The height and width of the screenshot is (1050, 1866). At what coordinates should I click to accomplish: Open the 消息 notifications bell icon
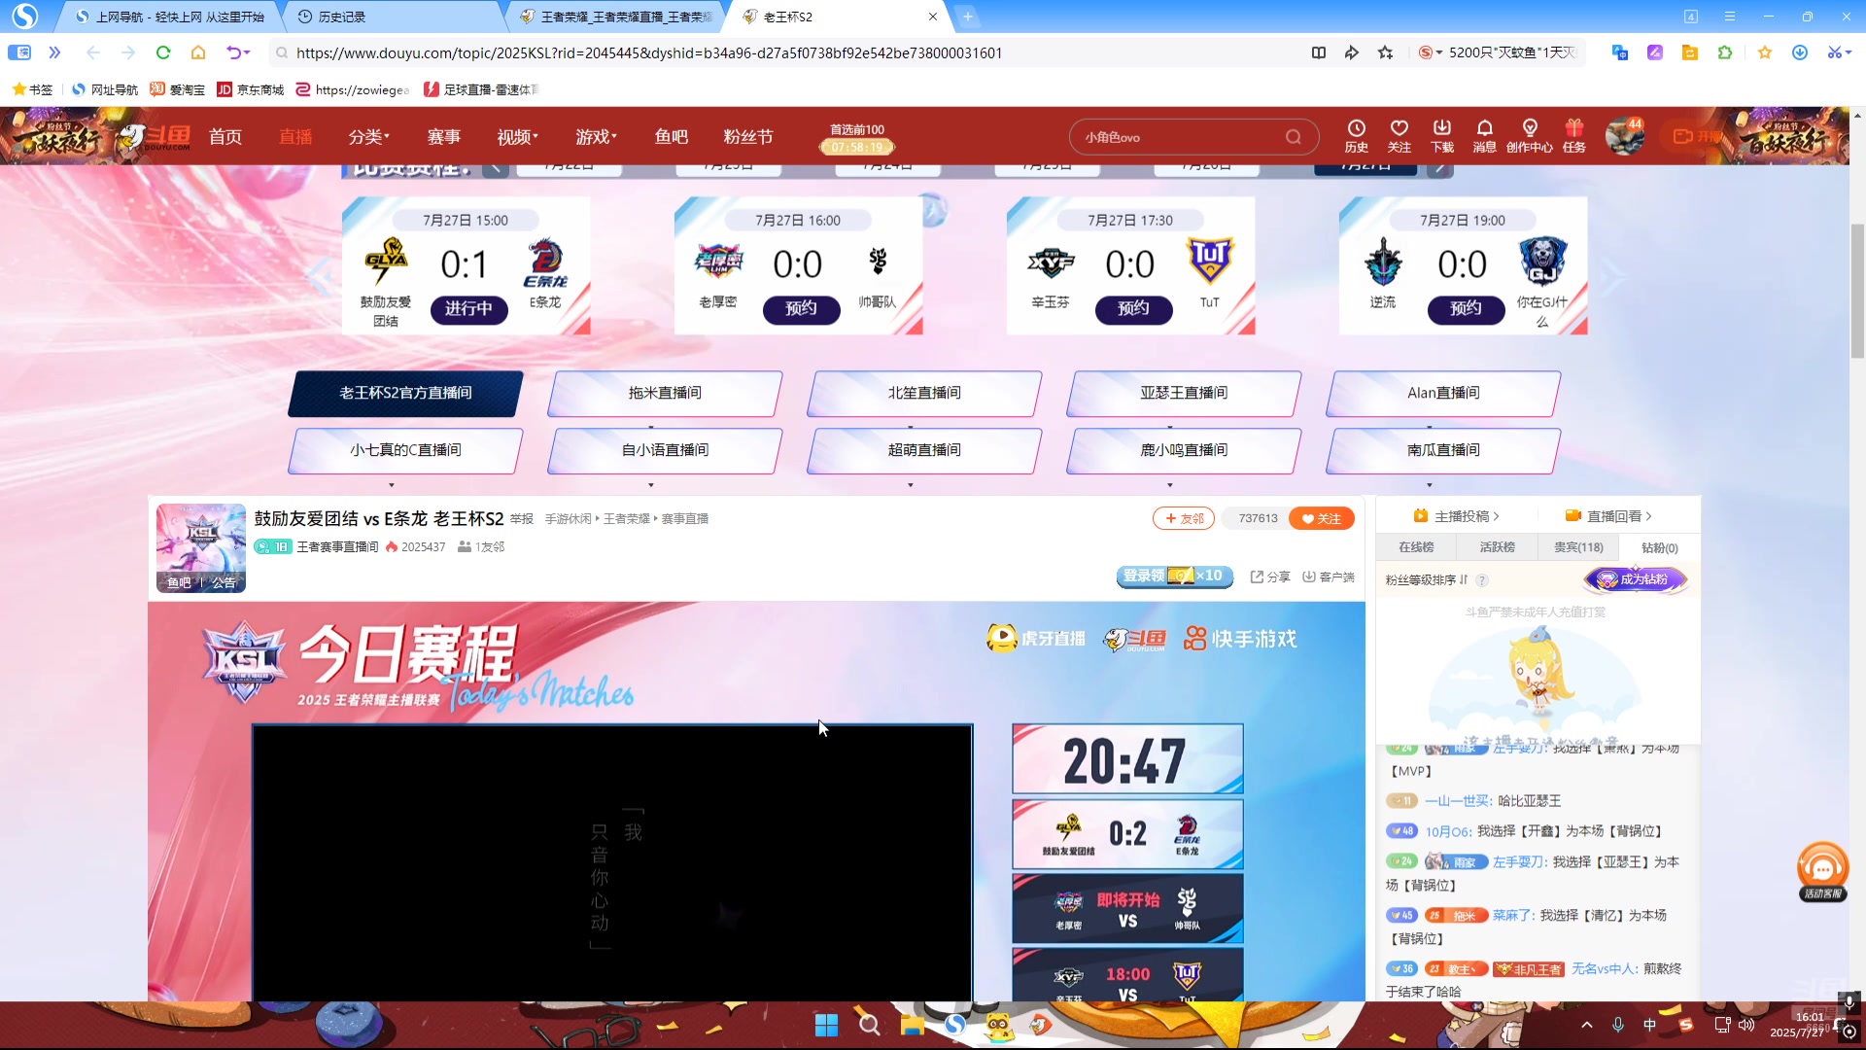click(1484, 136)
